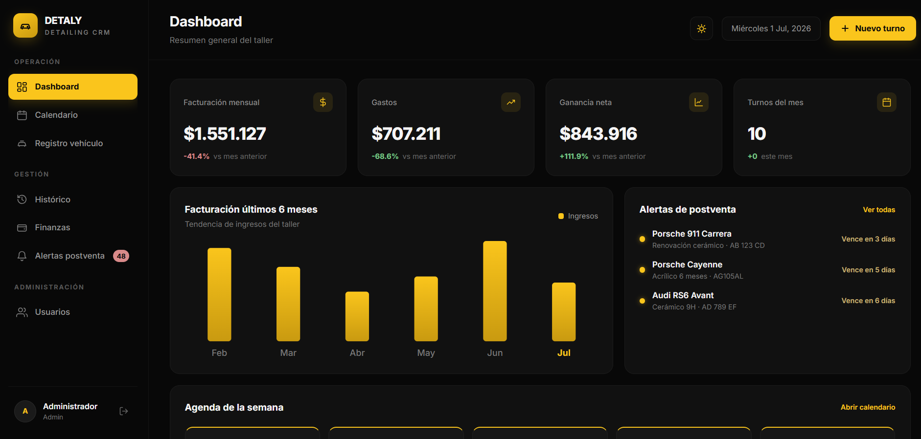Select the Porsche 911 Carrera alert
The height and width of the screenshot is (439, 921).
[x=767, y=239]
